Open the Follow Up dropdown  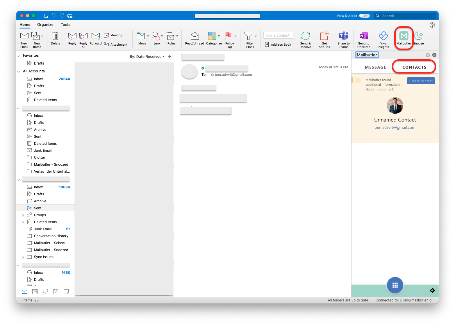[x=235, y=36]
